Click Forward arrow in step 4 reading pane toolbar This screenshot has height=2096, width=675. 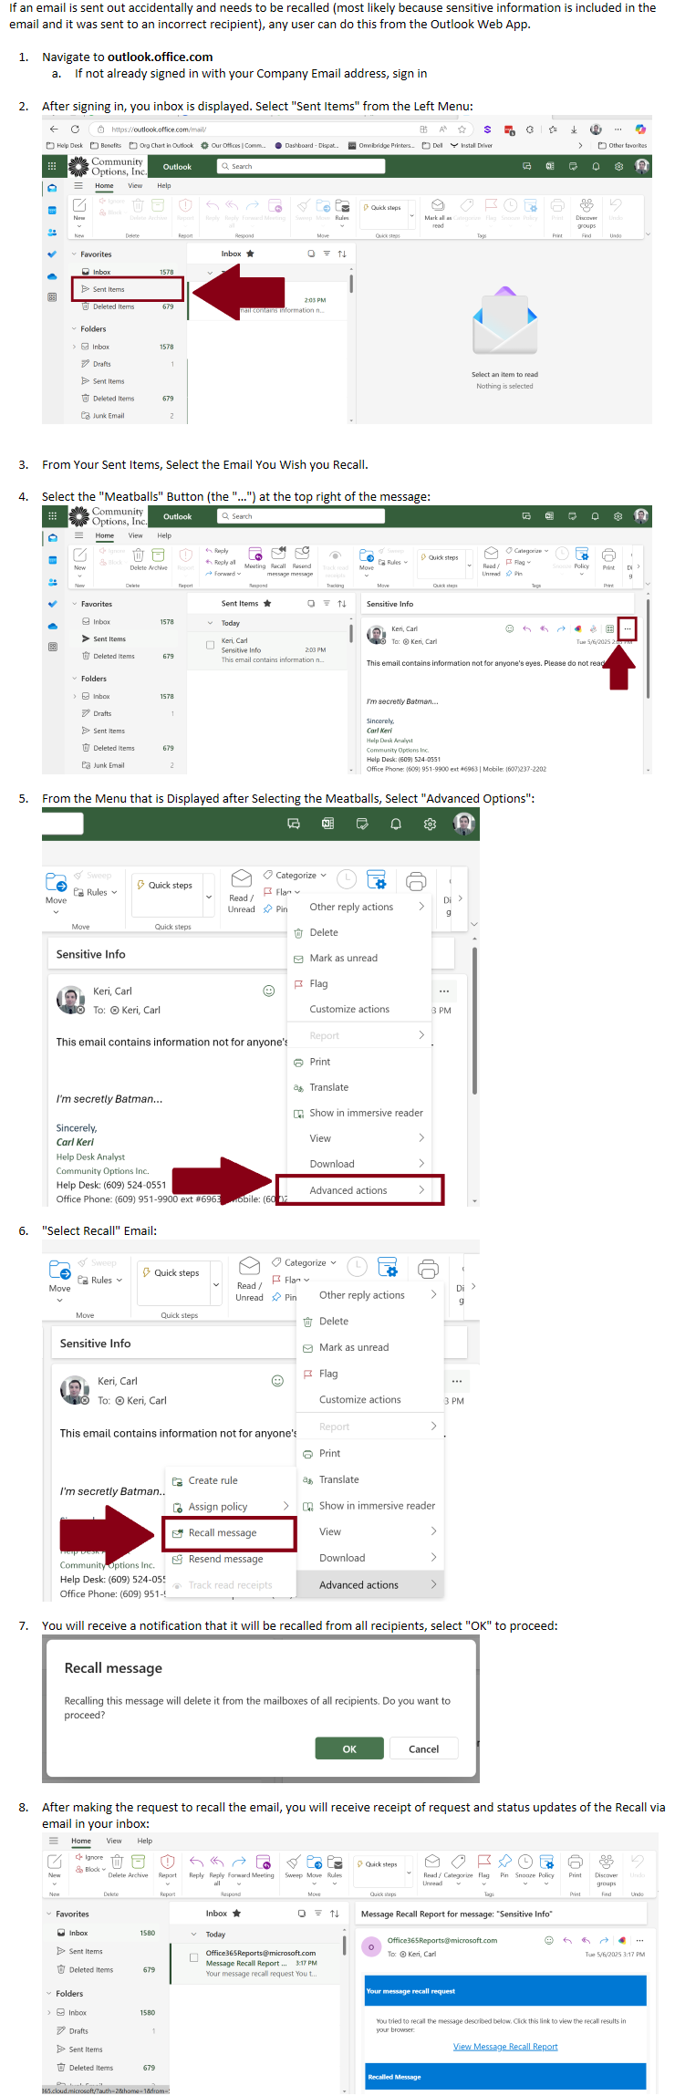pos(561,628)
